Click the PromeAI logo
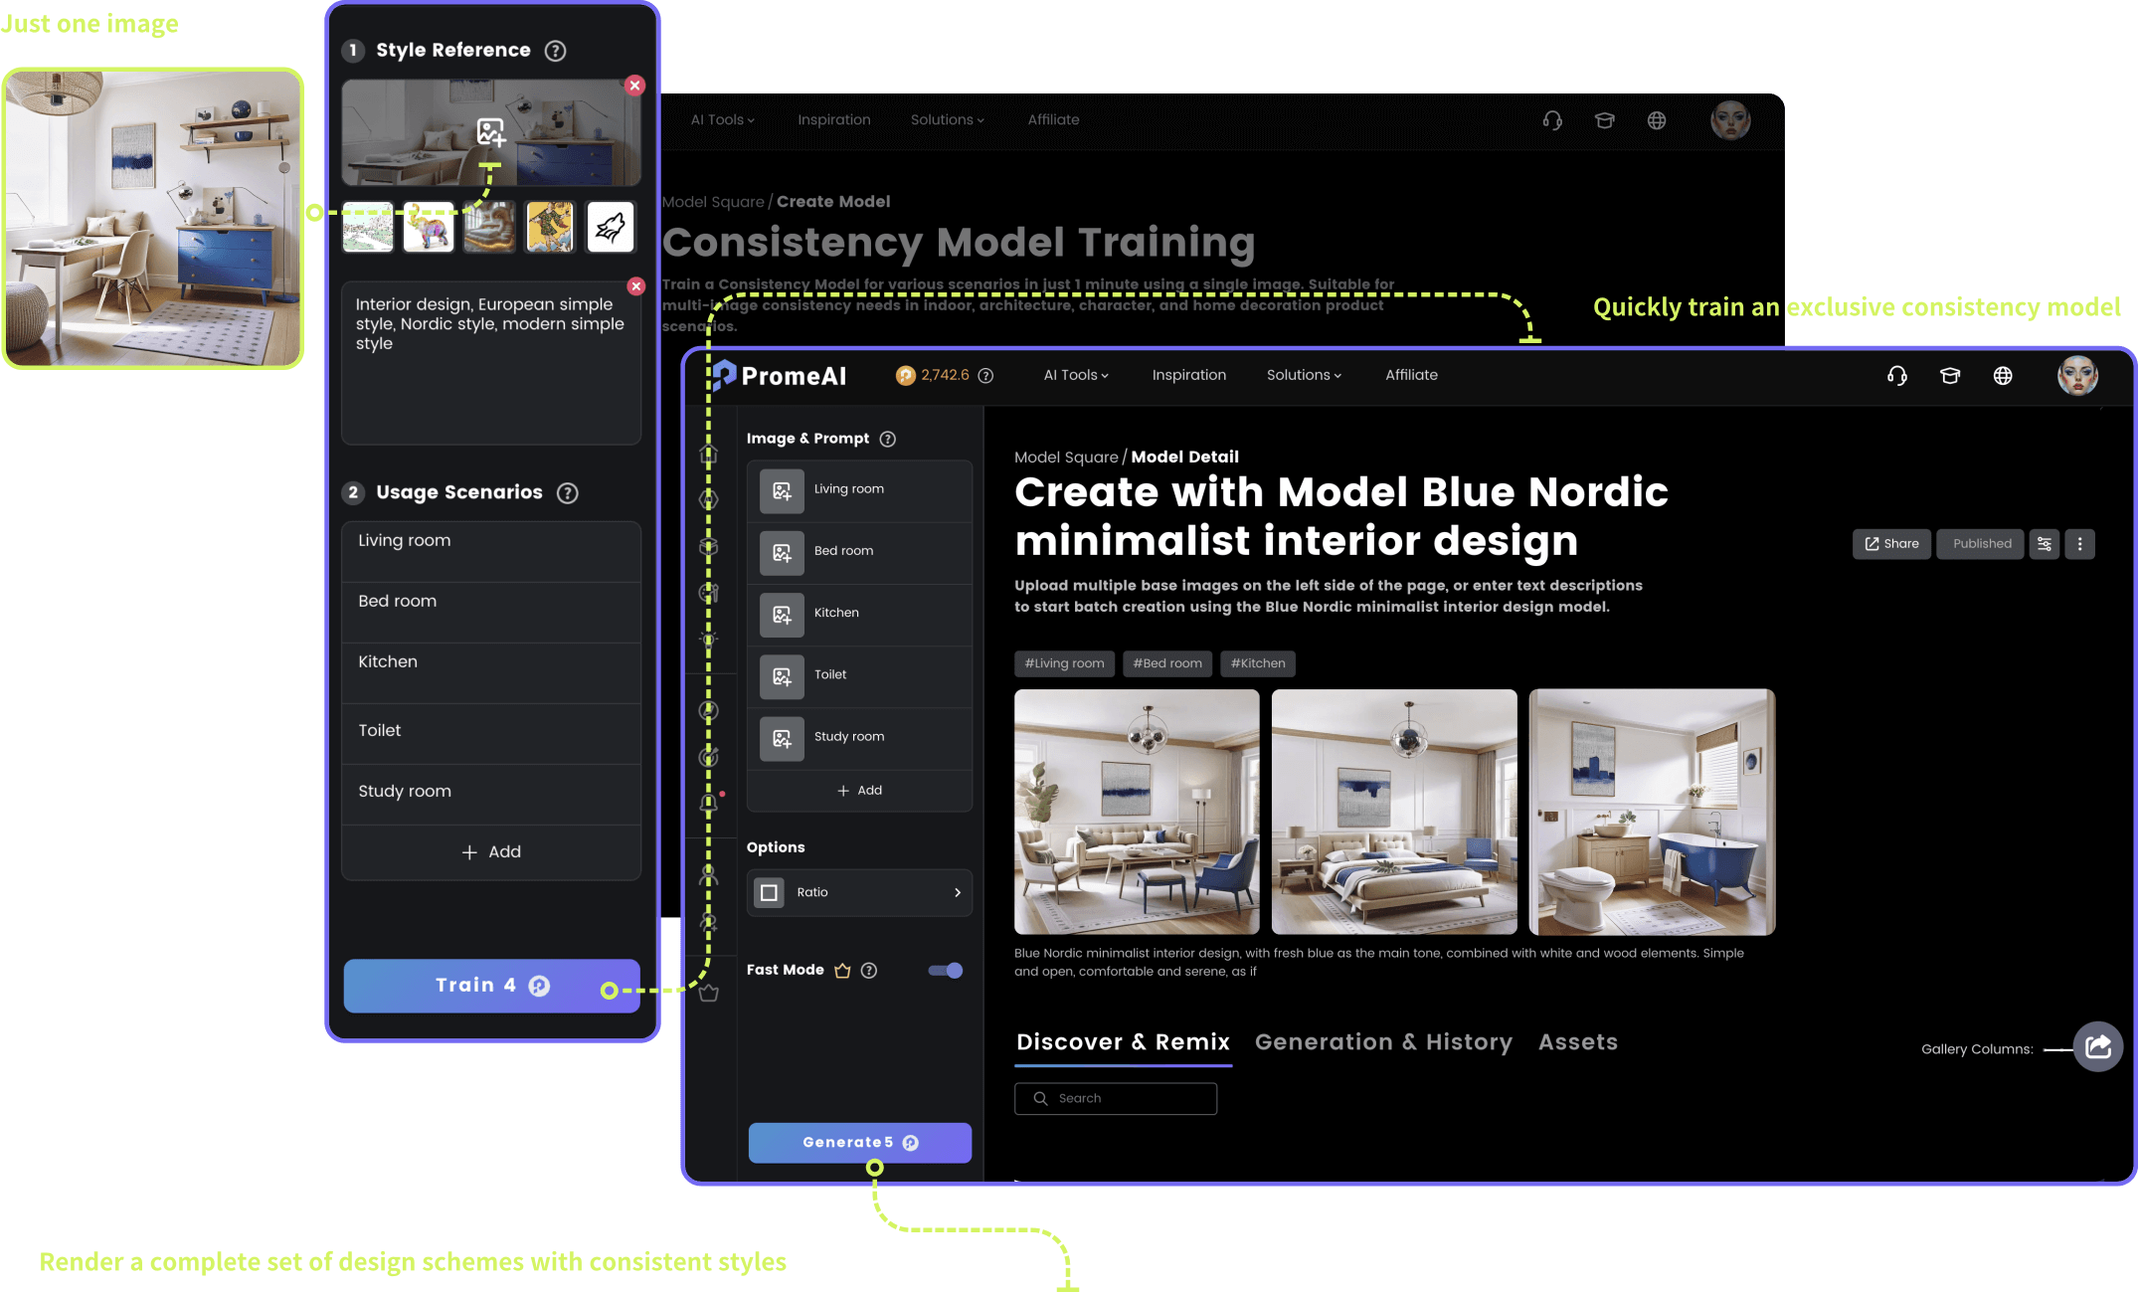Image resolution: width=2139 pixels, height=1292 pixels. (781, 376)
